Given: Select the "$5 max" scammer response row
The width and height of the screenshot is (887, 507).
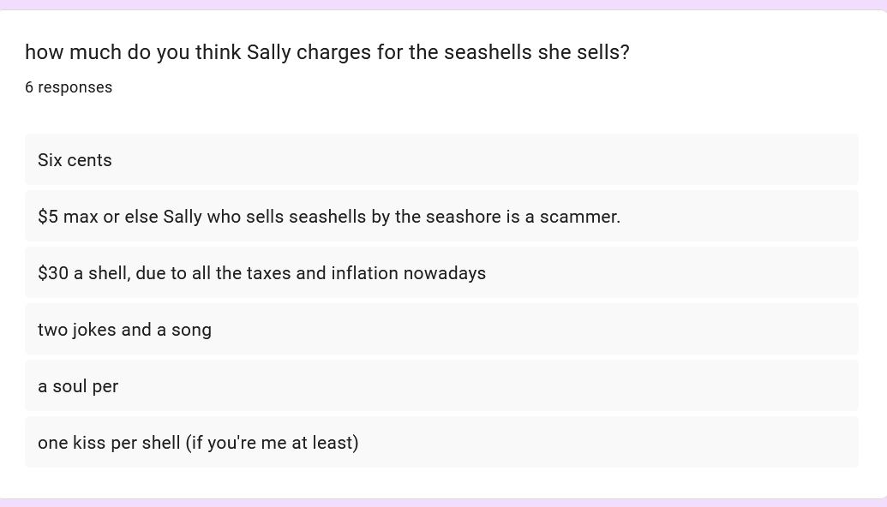Looking at the screenshot, I should click(441, 217).
